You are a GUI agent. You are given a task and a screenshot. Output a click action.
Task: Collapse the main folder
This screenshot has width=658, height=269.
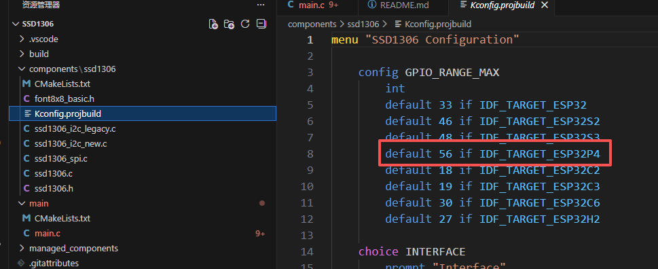point(22,204)
